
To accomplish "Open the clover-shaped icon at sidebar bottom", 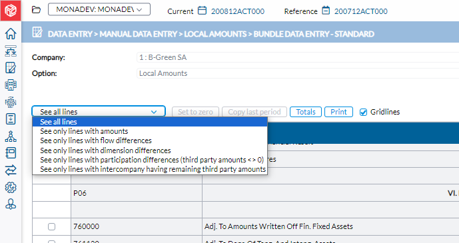I will coord(11,204).
